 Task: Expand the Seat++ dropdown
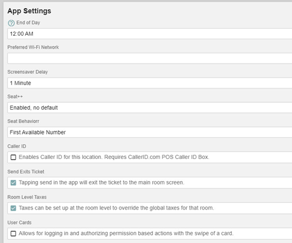150,107
